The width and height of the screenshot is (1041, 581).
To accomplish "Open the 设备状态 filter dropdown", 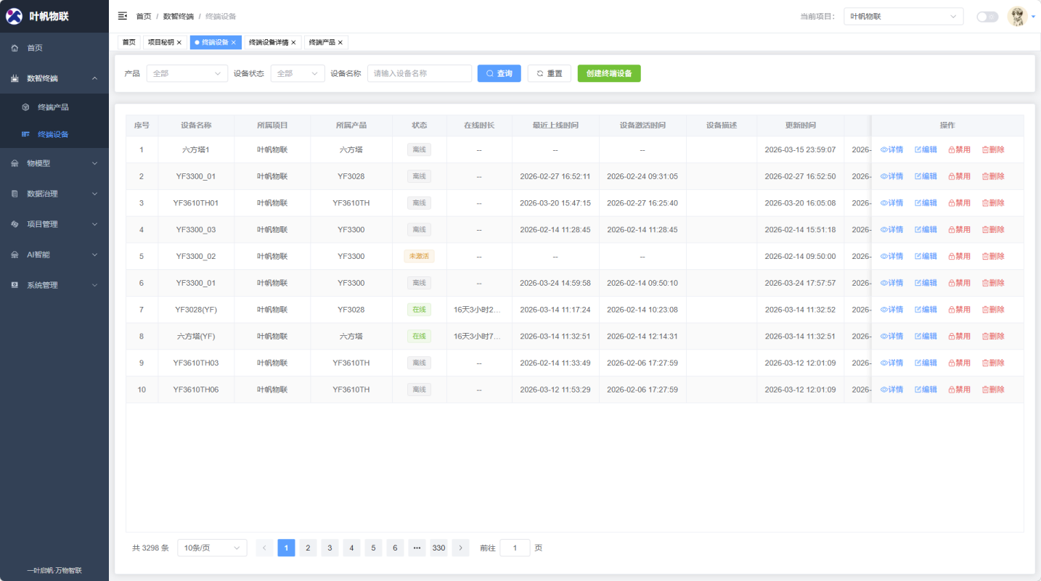I will [297, 73].
